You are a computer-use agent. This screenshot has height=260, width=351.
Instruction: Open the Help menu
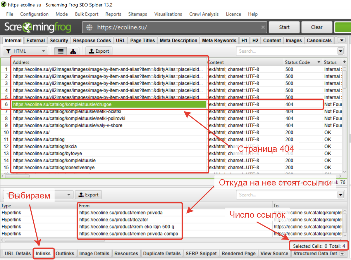coord(253,14)
